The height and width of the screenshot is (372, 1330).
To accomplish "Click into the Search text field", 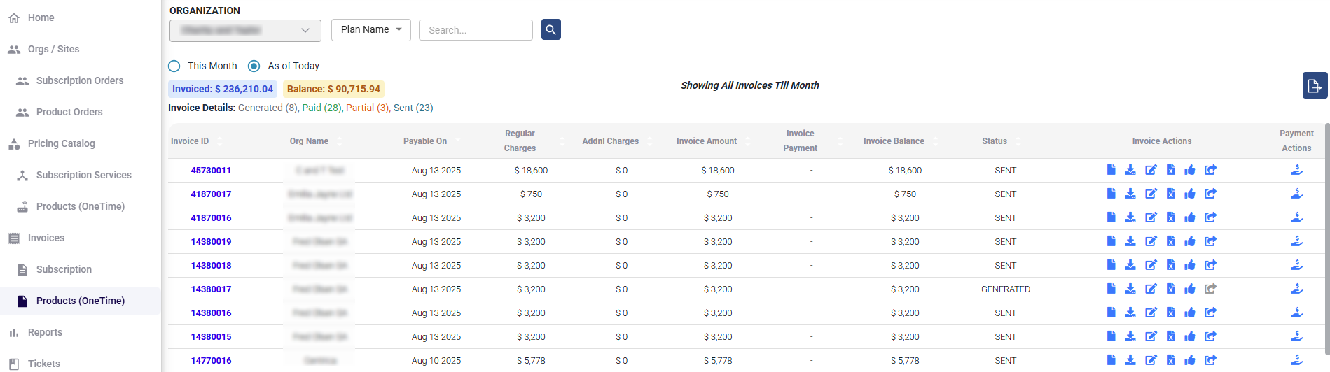I will tap(476, 30).
